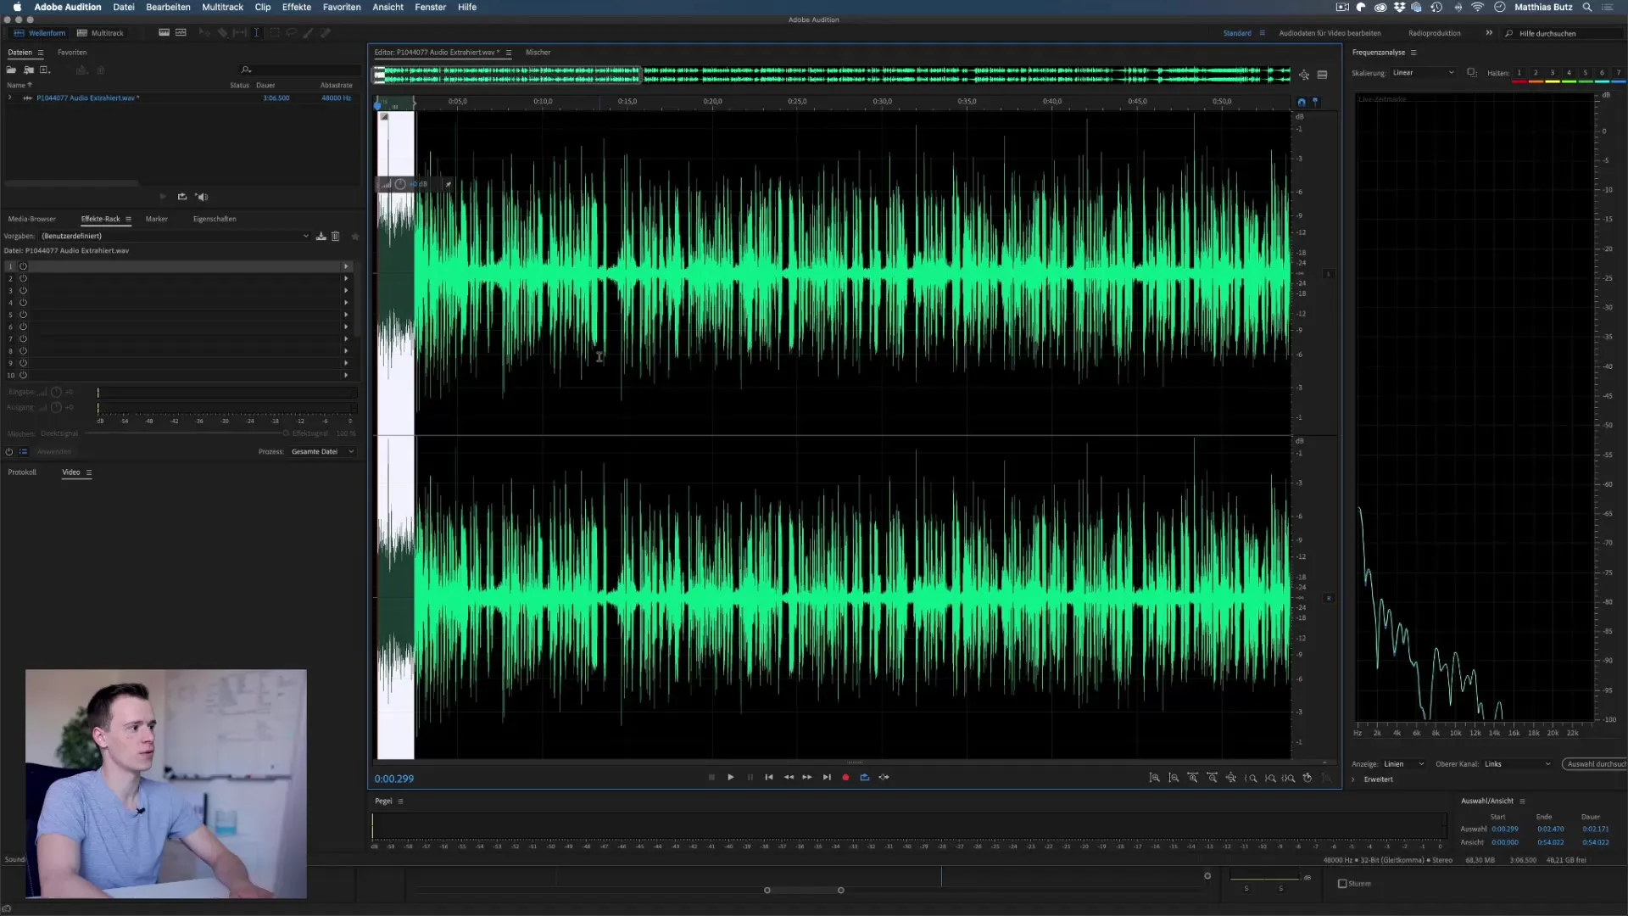Click the red Record button

845,778
